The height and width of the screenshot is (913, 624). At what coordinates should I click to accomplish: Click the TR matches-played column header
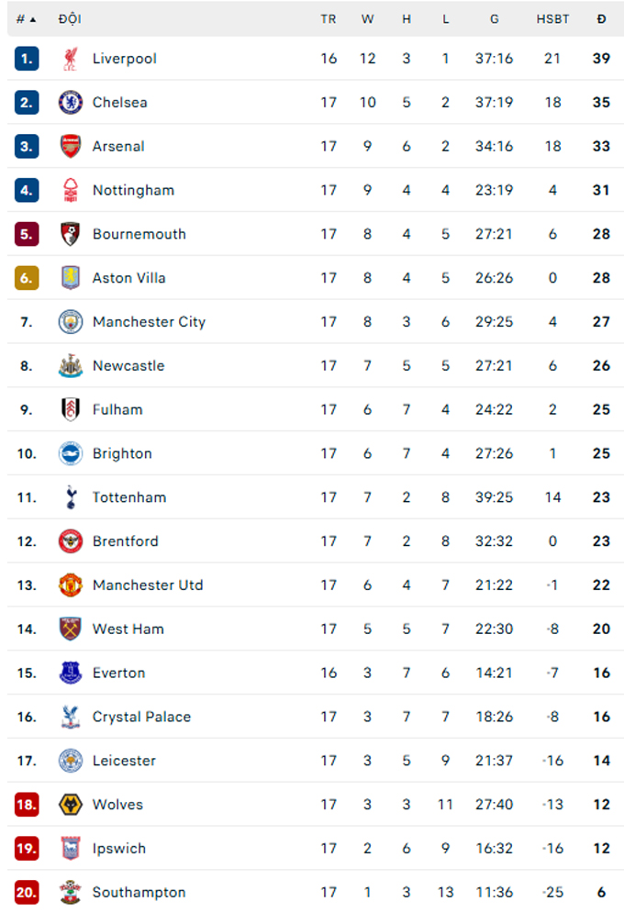pyautogui.click(x=329, y=19)
